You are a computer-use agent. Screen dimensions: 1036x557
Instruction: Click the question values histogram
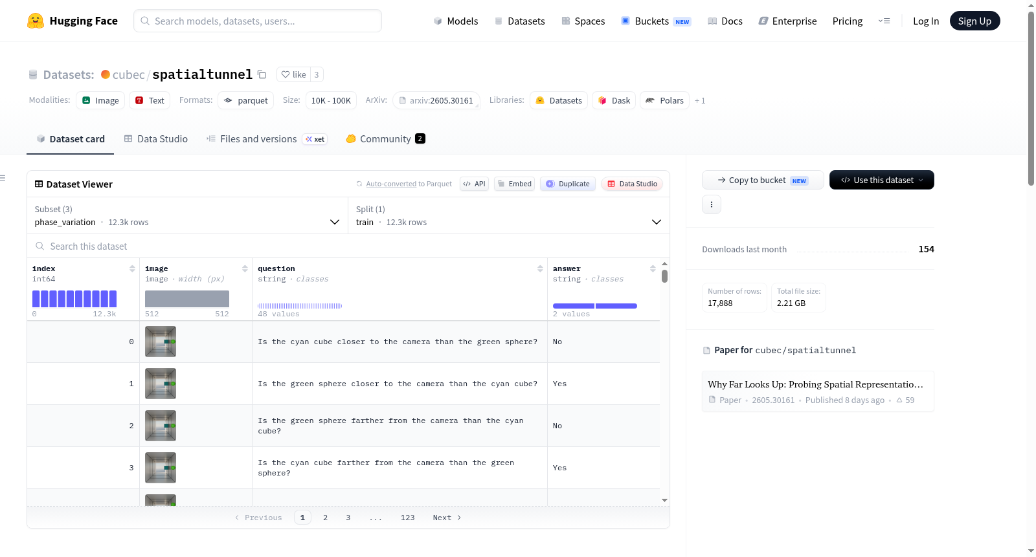[x=300, y=306]
